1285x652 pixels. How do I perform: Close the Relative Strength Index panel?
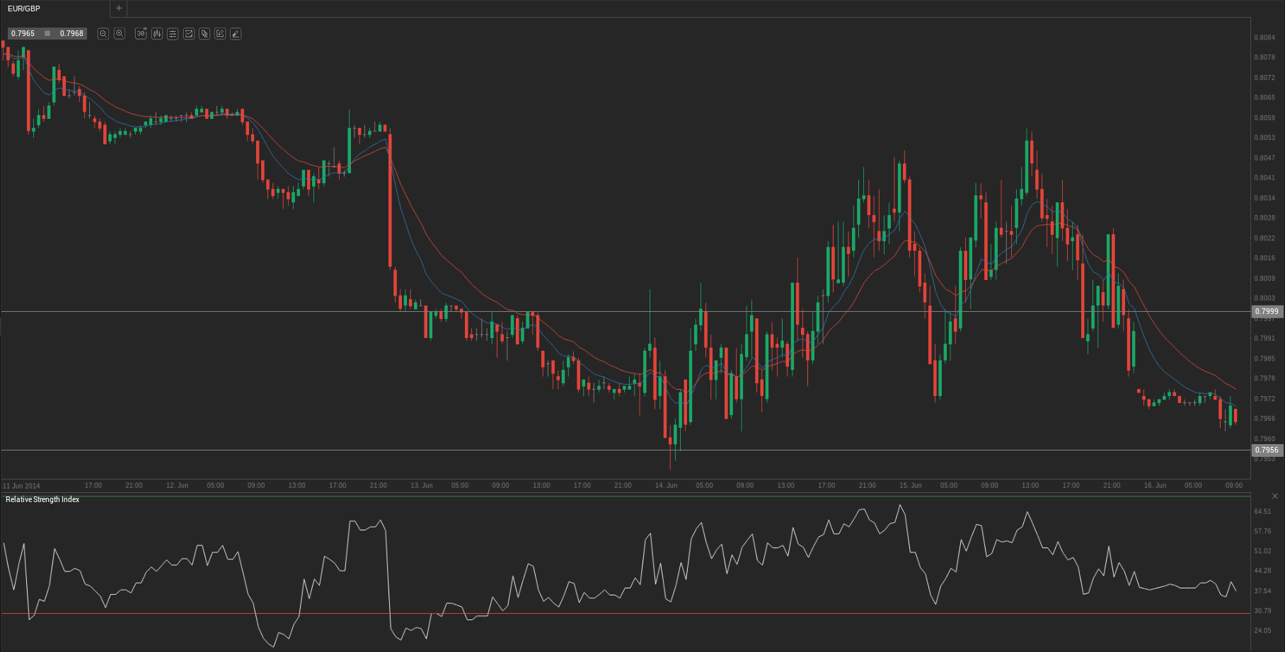(1275, 496)
